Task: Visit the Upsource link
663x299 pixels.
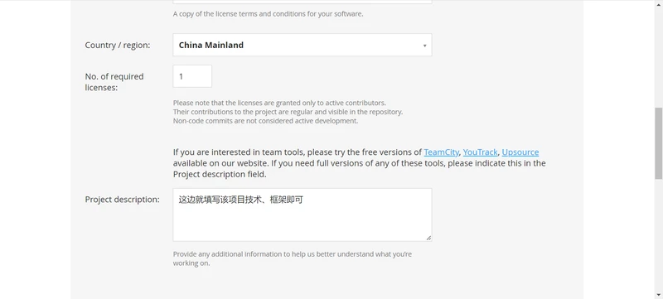Action: click(x=520, y=152)
